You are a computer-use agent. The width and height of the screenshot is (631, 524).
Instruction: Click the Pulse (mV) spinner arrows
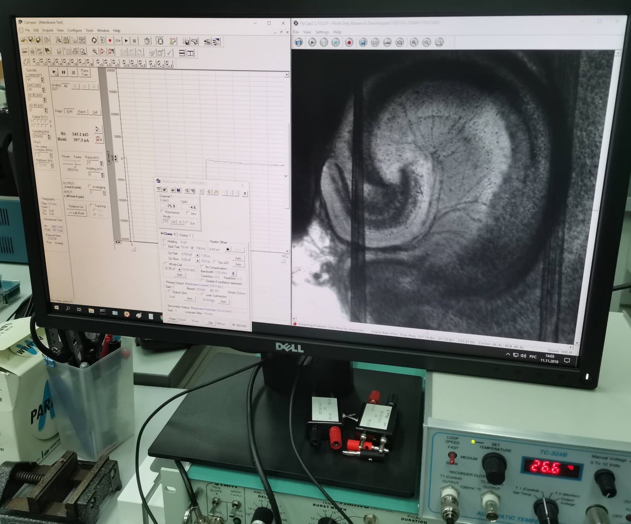tap(101, 163)
